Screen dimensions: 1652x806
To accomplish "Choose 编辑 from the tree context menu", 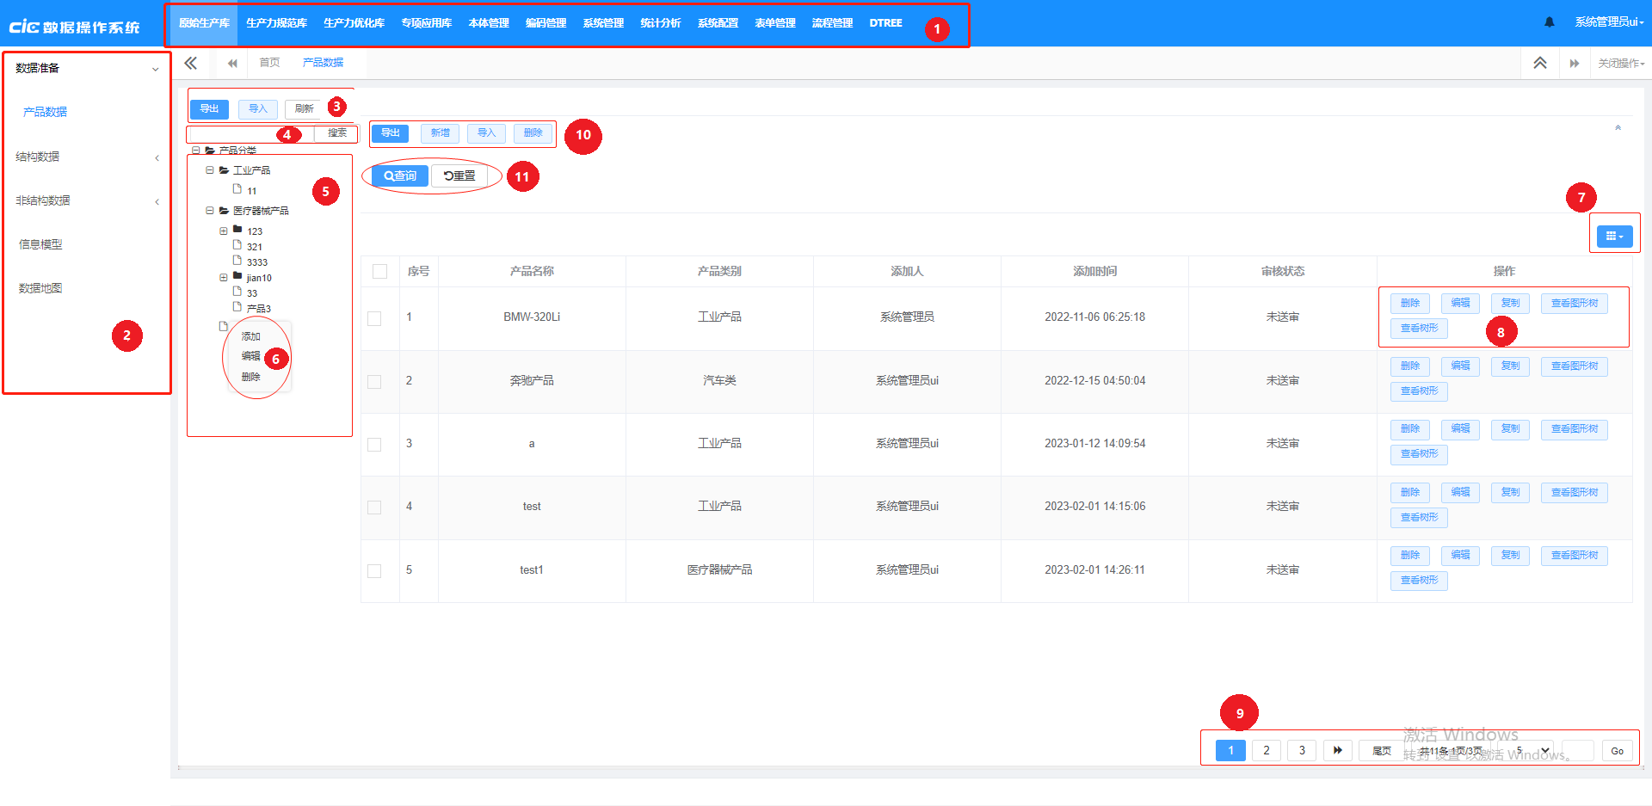I will (250, 356).
